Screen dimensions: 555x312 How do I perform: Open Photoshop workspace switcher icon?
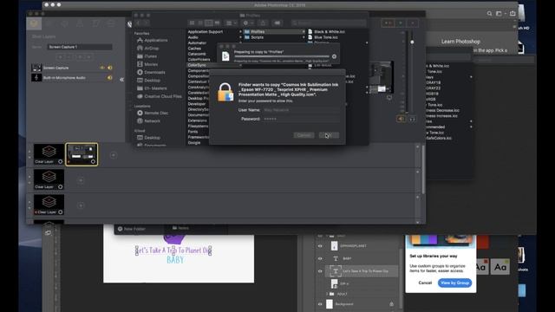pos(499,14)
